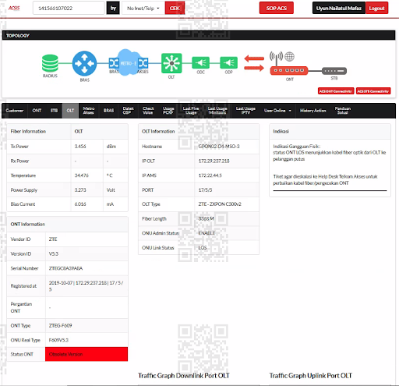This screenshot has width=399, height=386.
Task: Select the BRAS-side switch icon of Metro-E
Action: (x=114, y=63)
